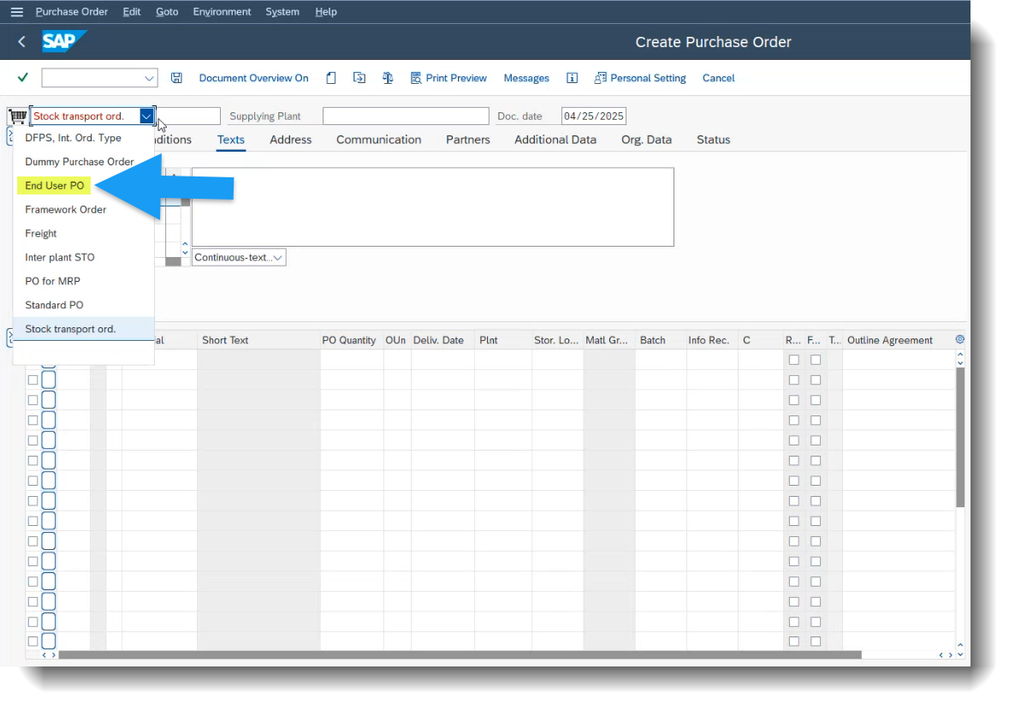Open the Edit menu

point(132,12)
